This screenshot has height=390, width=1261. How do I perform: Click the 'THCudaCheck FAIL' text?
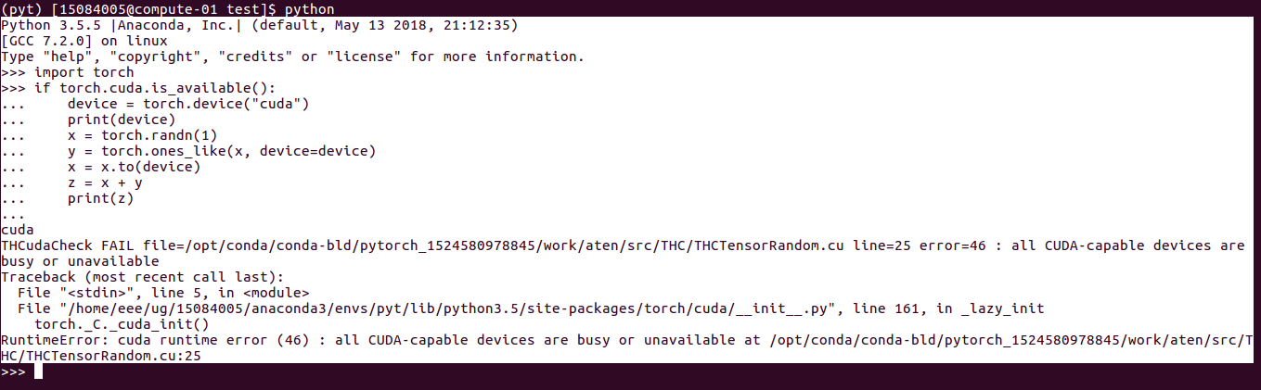coord(68,245)
